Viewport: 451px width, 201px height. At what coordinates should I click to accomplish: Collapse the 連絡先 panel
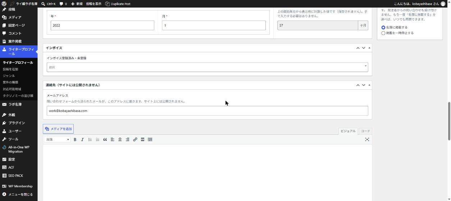tap(369, 85)
